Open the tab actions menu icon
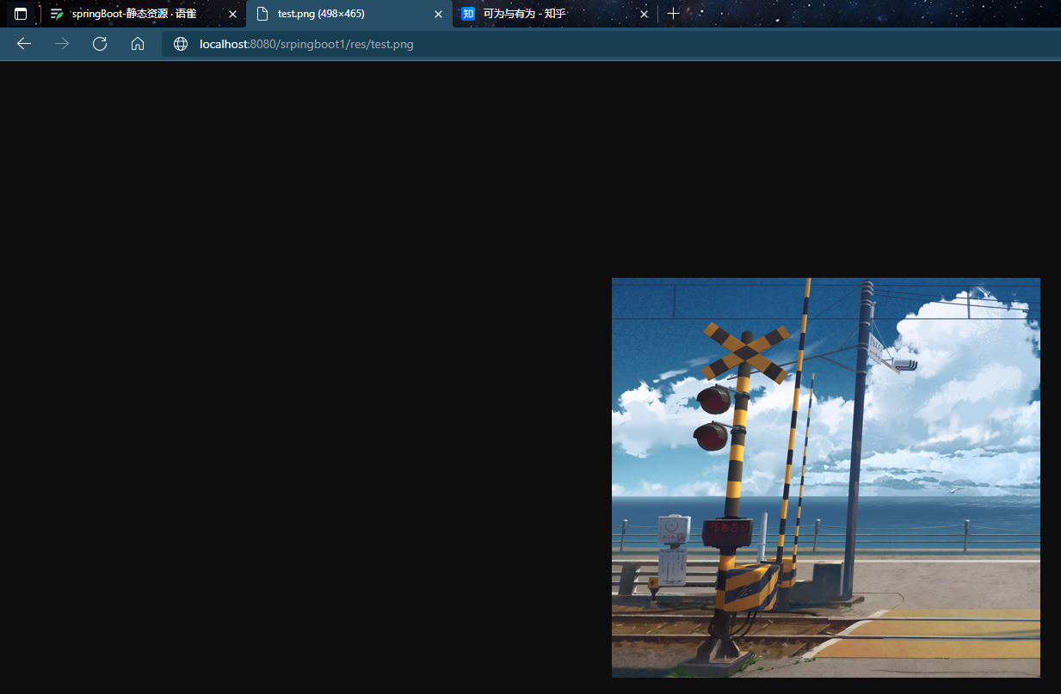This screenshot has width=1061, height=694. 21,14
